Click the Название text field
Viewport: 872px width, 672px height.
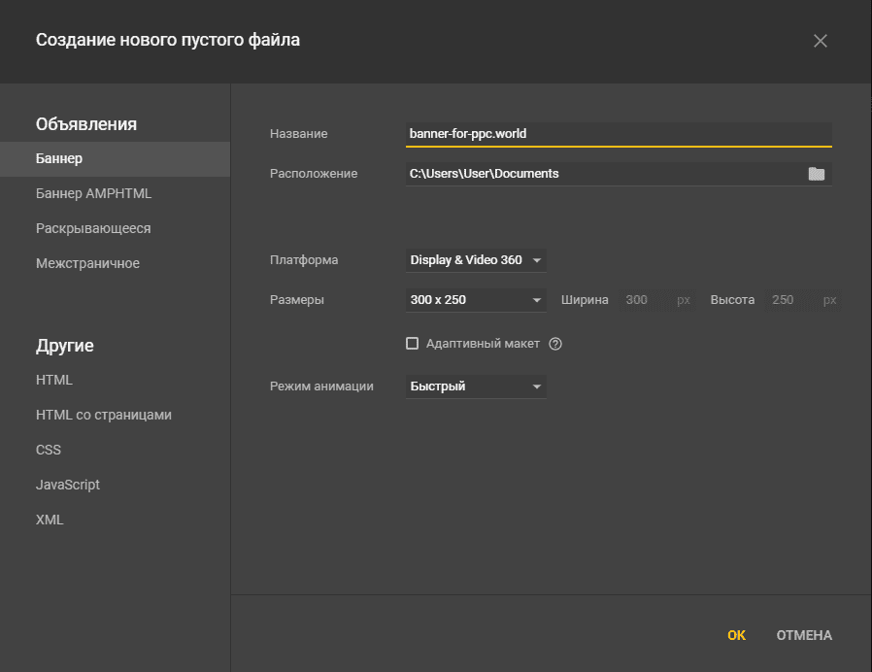618,134
